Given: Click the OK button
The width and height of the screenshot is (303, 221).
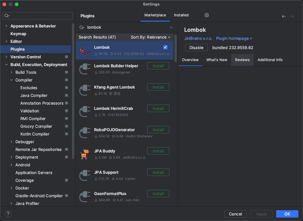Looking at the screenshot, I should pyautogui.click(x=287, y=214).
